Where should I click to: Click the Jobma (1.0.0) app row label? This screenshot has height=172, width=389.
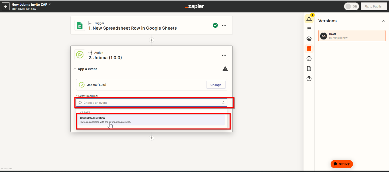[96, 85]
